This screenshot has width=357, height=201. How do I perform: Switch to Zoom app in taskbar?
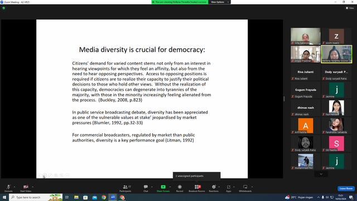click(x=113, y=197)
